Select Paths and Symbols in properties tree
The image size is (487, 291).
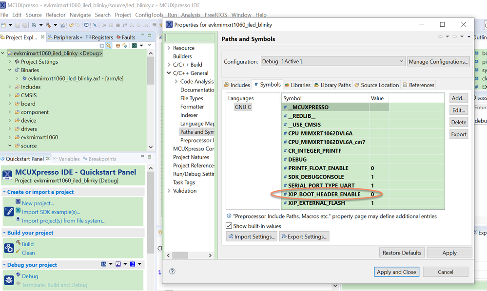click(x=197, y=132)
